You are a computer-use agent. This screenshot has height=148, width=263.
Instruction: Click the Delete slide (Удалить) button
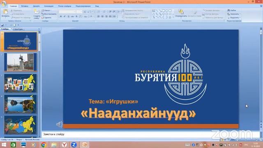pos(46,18)
